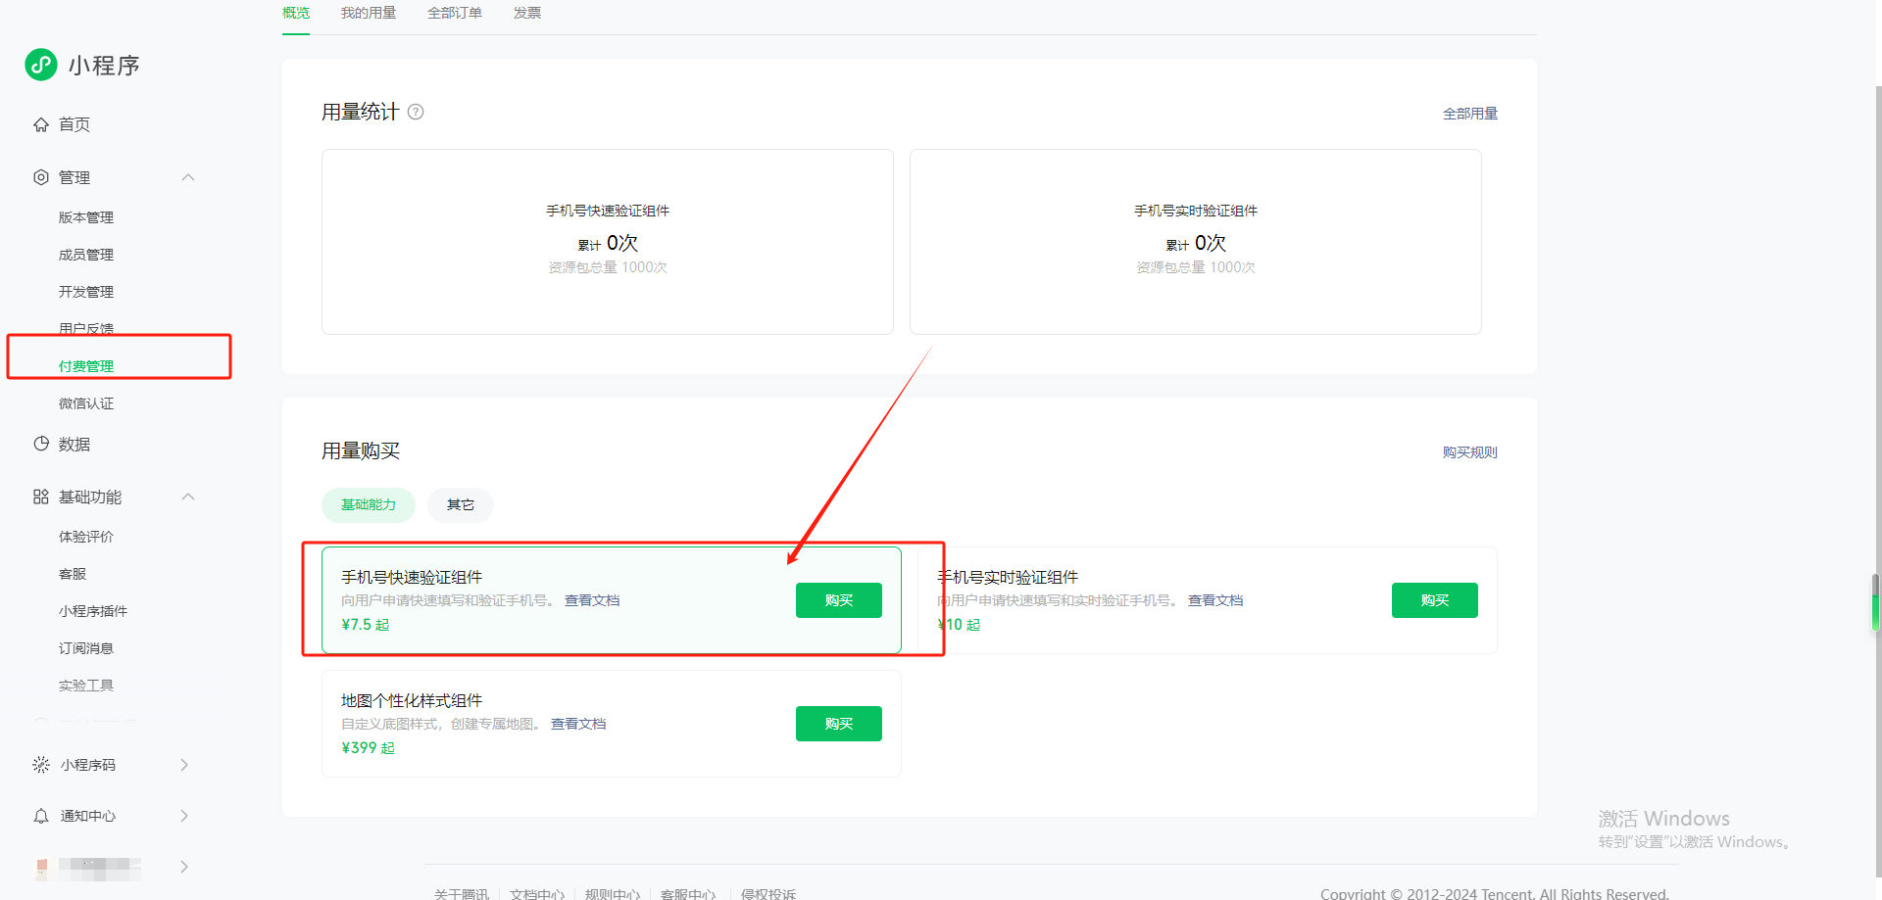Image resolution: width=1882 pixels, height=900 pixels.
Task: Collapse the 基础功能 menu section
Action: click(188, 497)
